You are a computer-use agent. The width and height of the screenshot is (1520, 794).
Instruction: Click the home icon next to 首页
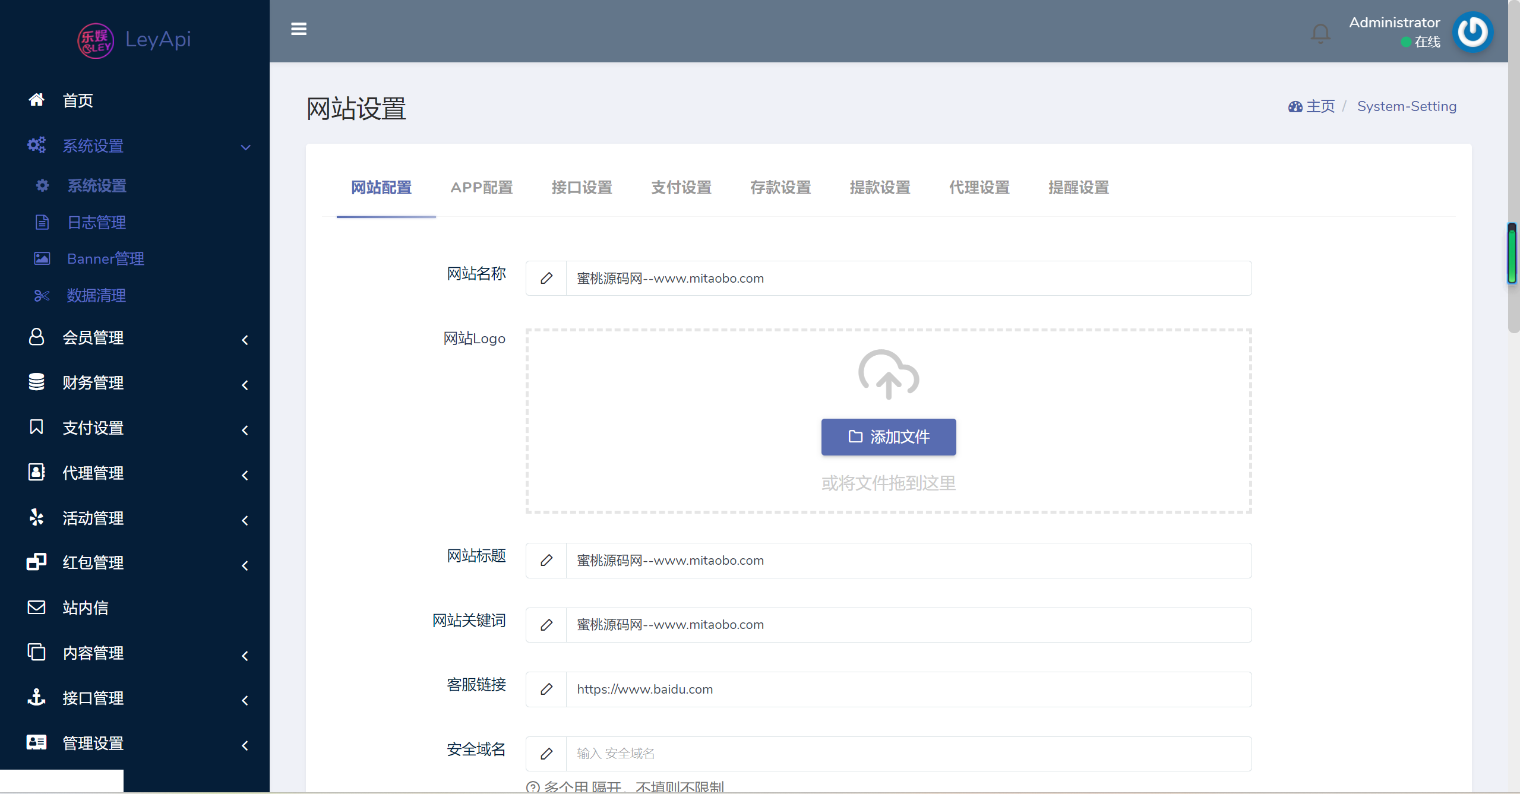coord(37,100)
